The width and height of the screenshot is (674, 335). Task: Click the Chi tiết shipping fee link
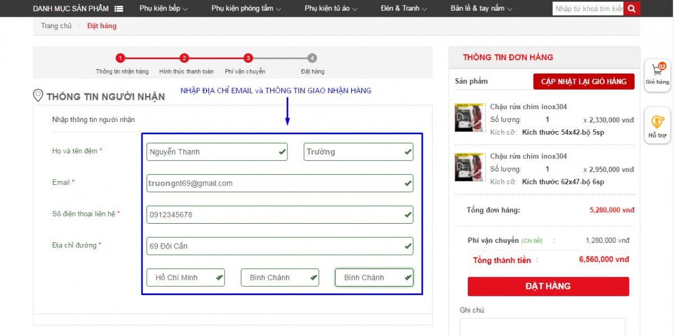tap(532, 241)
